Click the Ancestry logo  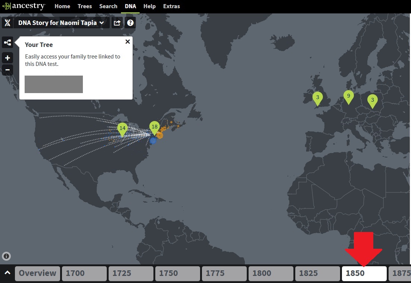[24, 6]
